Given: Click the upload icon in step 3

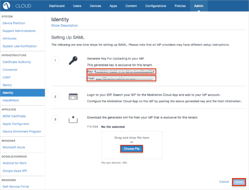Looking at the screenshot, I should (73, 119).
